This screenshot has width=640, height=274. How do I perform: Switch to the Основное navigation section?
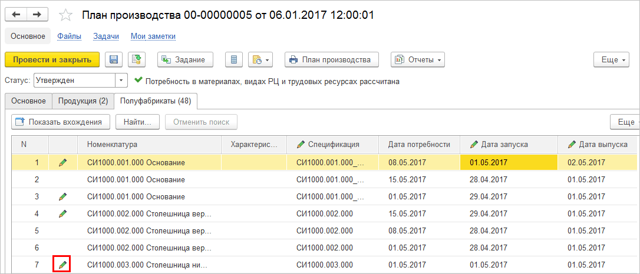coord(28,36)
